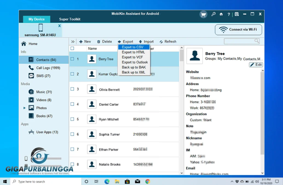Open the Export dropdown
283x185 pixels.
125,42
